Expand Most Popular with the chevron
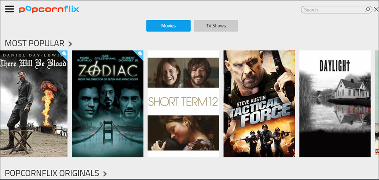 click(70, 44)
